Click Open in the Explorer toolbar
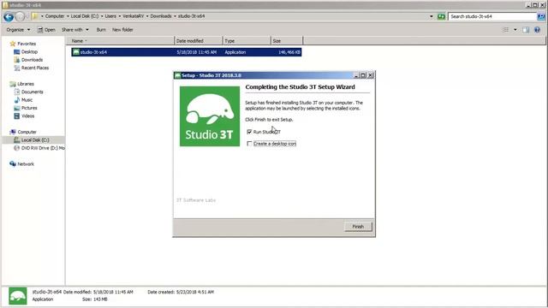548x308 pixels. tap(46, 30)
